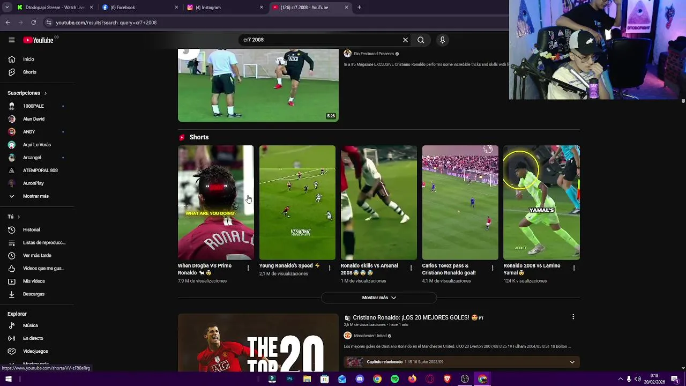Viewport: 686px width, 386px height.
Task: Play THE TOP 20 video thumbnail
Action: (258, 343)
